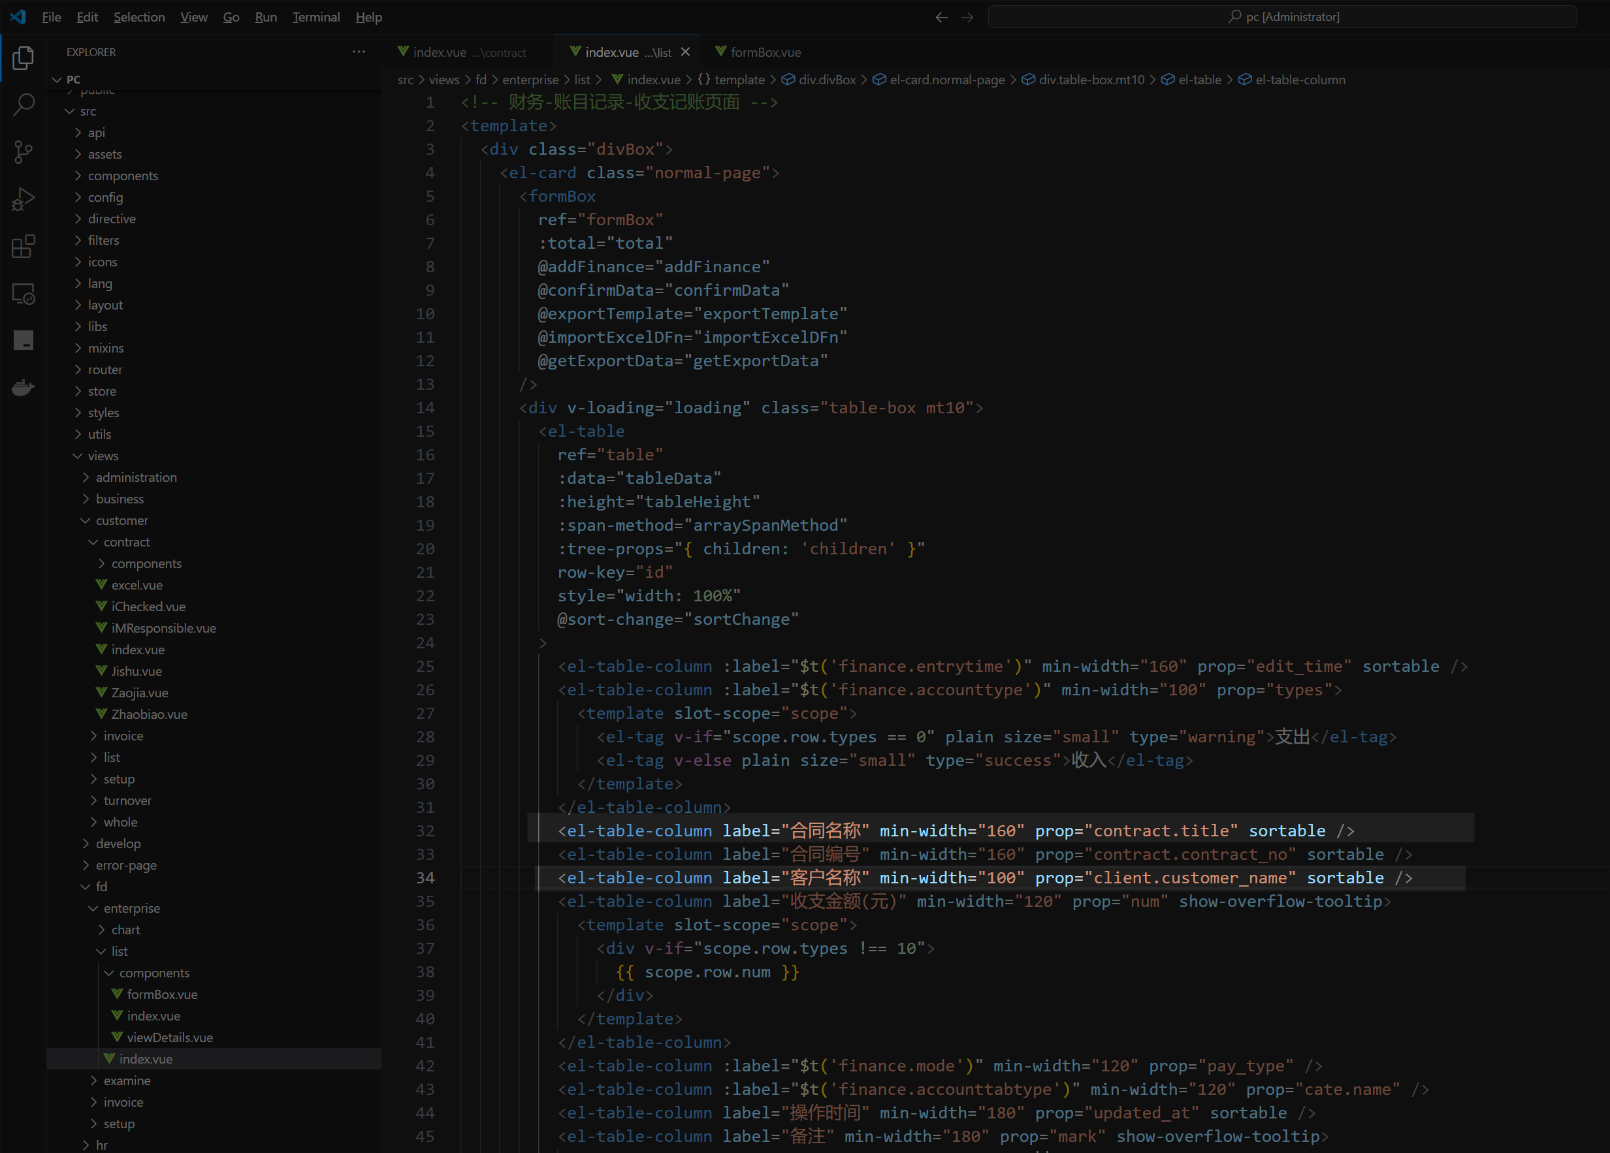Screen dimensions: 1610x1153
Task: Collapse the enterprise folder
Action: tap(93, 908)
